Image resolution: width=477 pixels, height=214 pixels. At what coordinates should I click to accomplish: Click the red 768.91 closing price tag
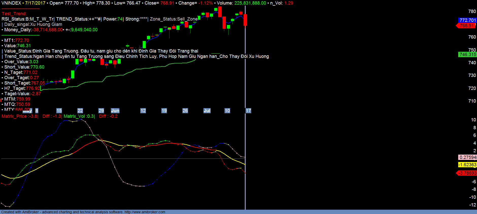coord(467,26)
